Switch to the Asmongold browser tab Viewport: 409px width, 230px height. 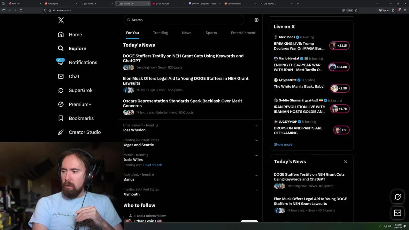(x=61, y=4)
